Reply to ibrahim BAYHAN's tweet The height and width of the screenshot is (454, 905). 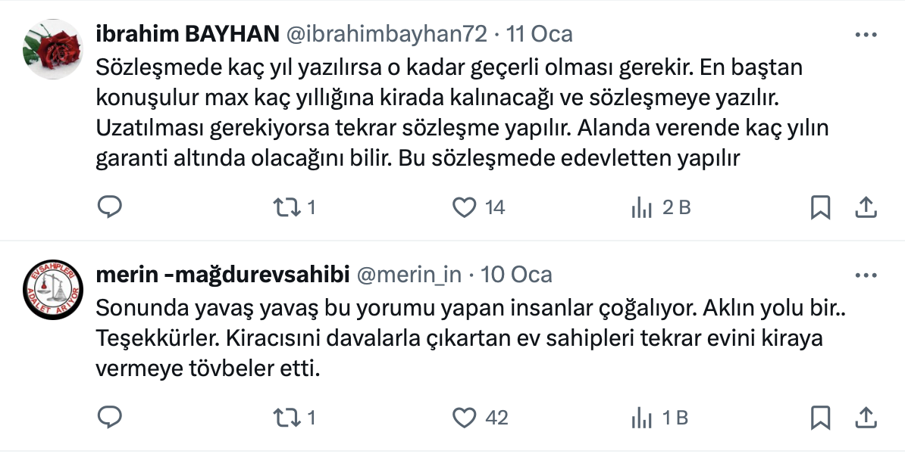[x=111, y=207]
